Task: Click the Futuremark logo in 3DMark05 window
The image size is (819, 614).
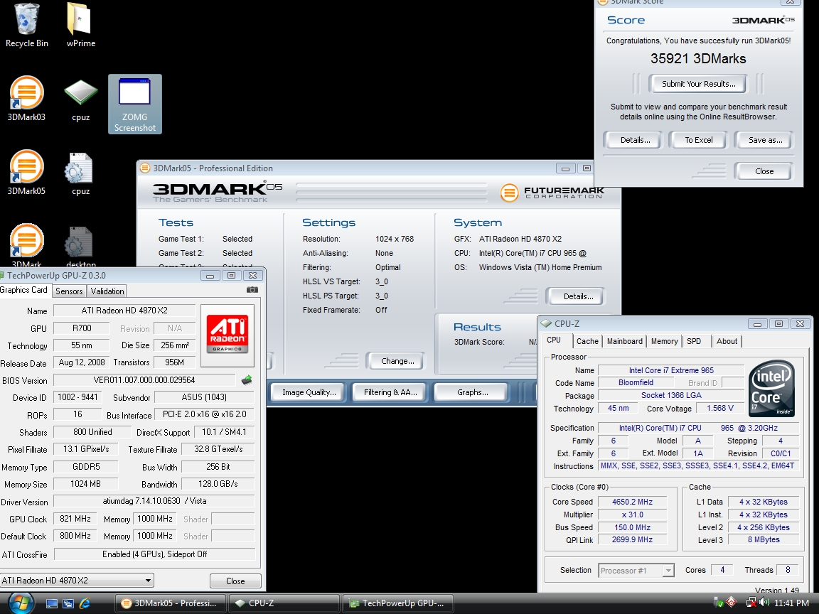Action: click(552, 193)
